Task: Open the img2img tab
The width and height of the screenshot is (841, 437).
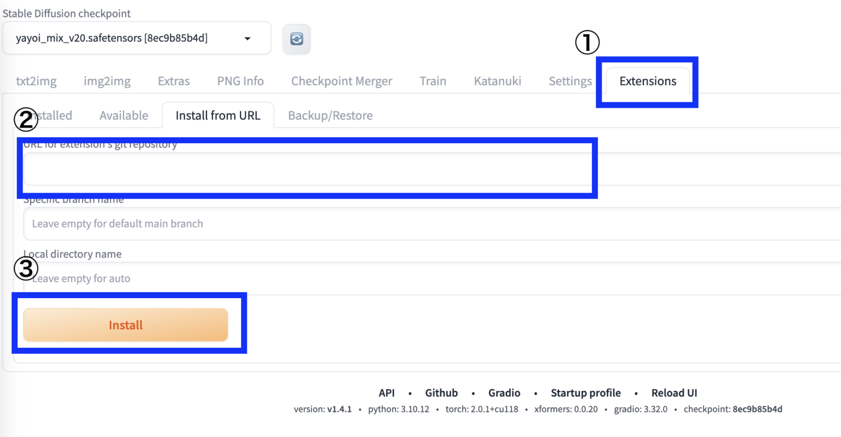Action: [107, 81]
